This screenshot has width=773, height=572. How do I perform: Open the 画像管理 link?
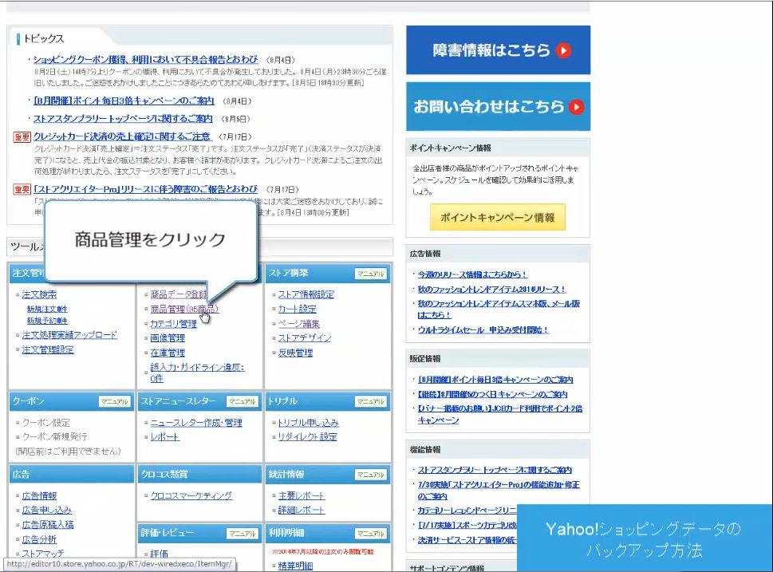click(168, 337)
